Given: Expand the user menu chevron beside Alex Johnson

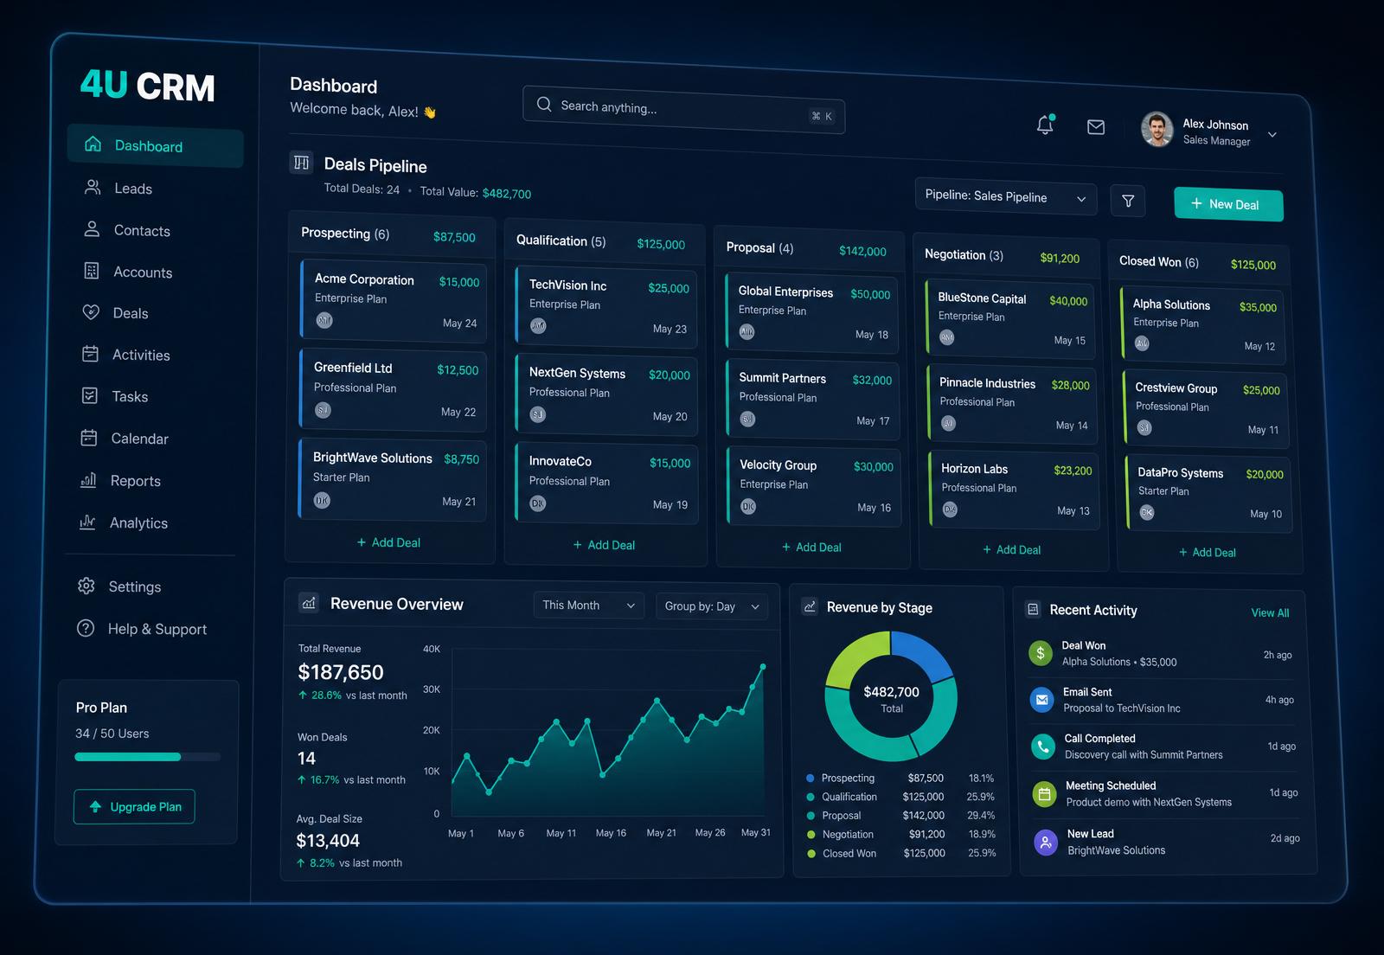Looking at the screenshot, I should click(1272, 134).
